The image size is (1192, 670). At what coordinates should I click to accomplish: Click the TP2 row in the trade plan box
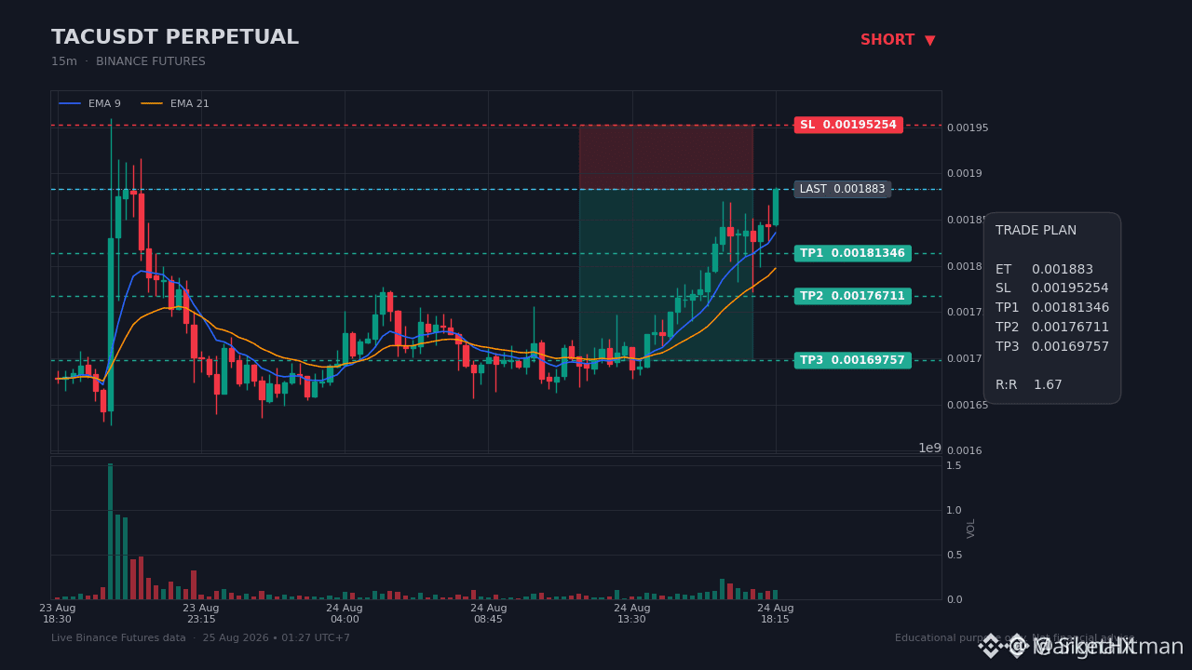[x=1052, y=328]
